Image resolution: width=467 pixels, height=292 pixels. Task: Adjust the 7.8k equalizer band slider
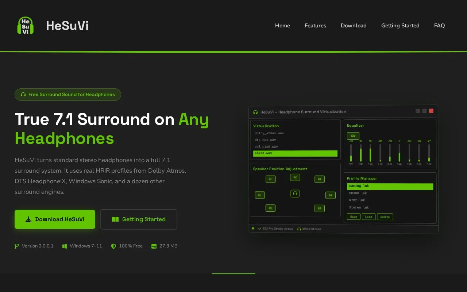pos(429,153)
